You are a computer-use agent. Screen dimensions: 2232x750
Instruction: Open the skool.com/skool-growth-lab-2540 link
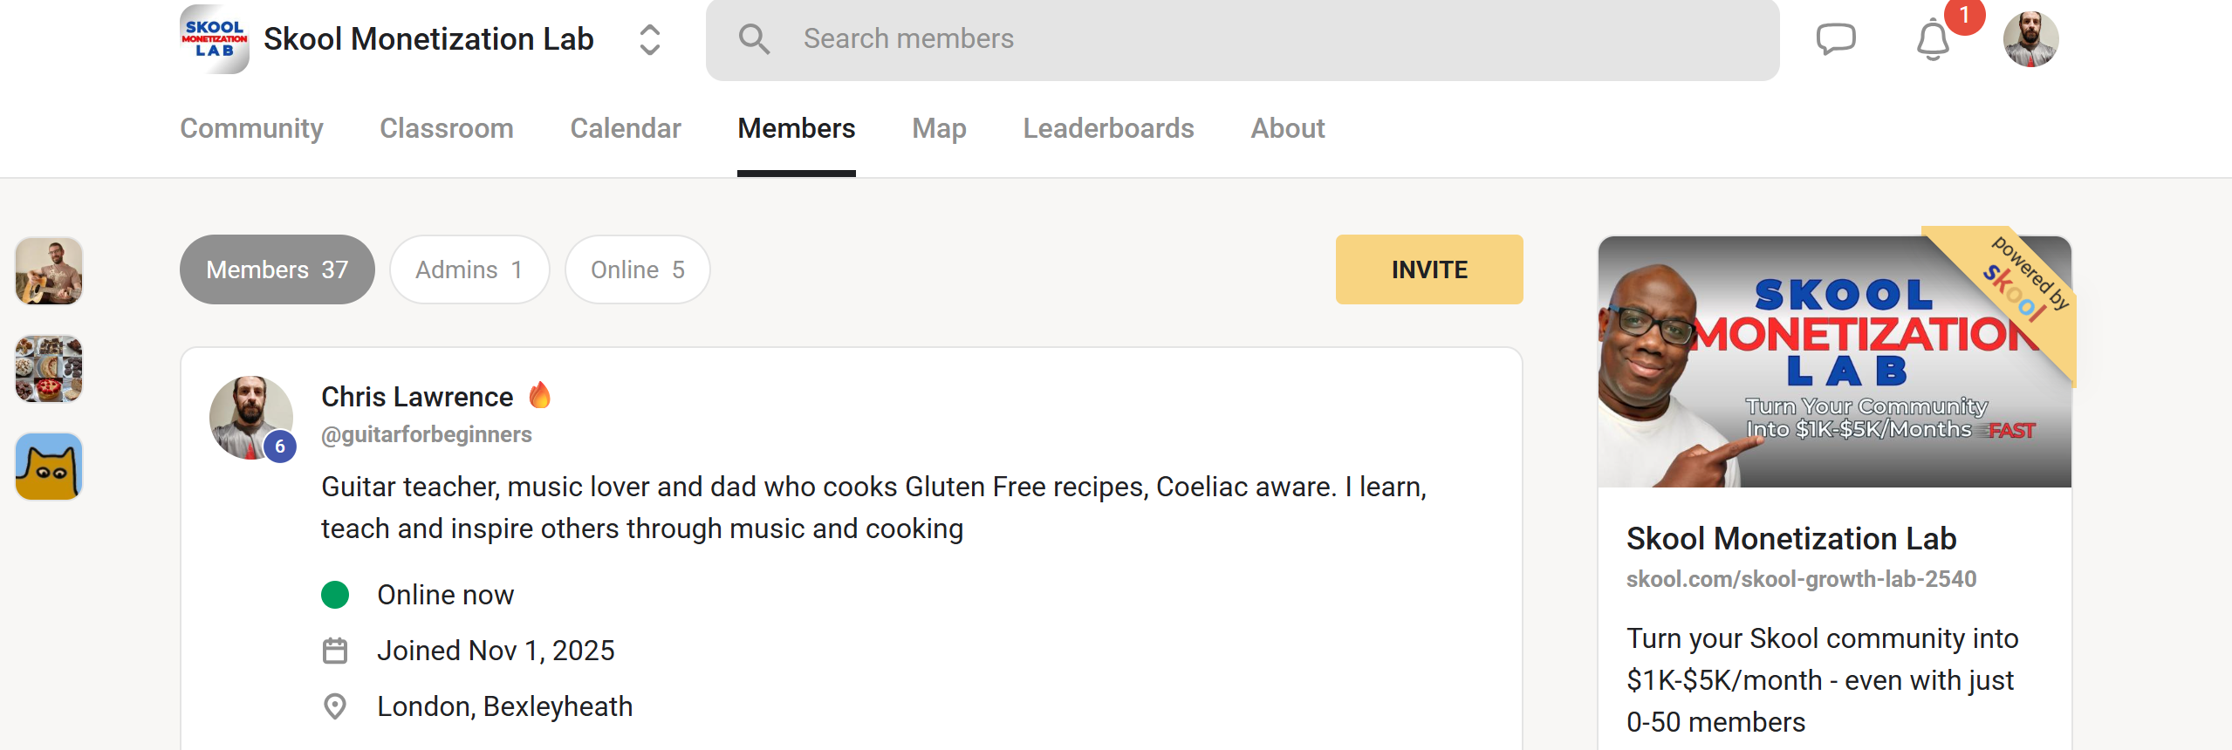1801,579
